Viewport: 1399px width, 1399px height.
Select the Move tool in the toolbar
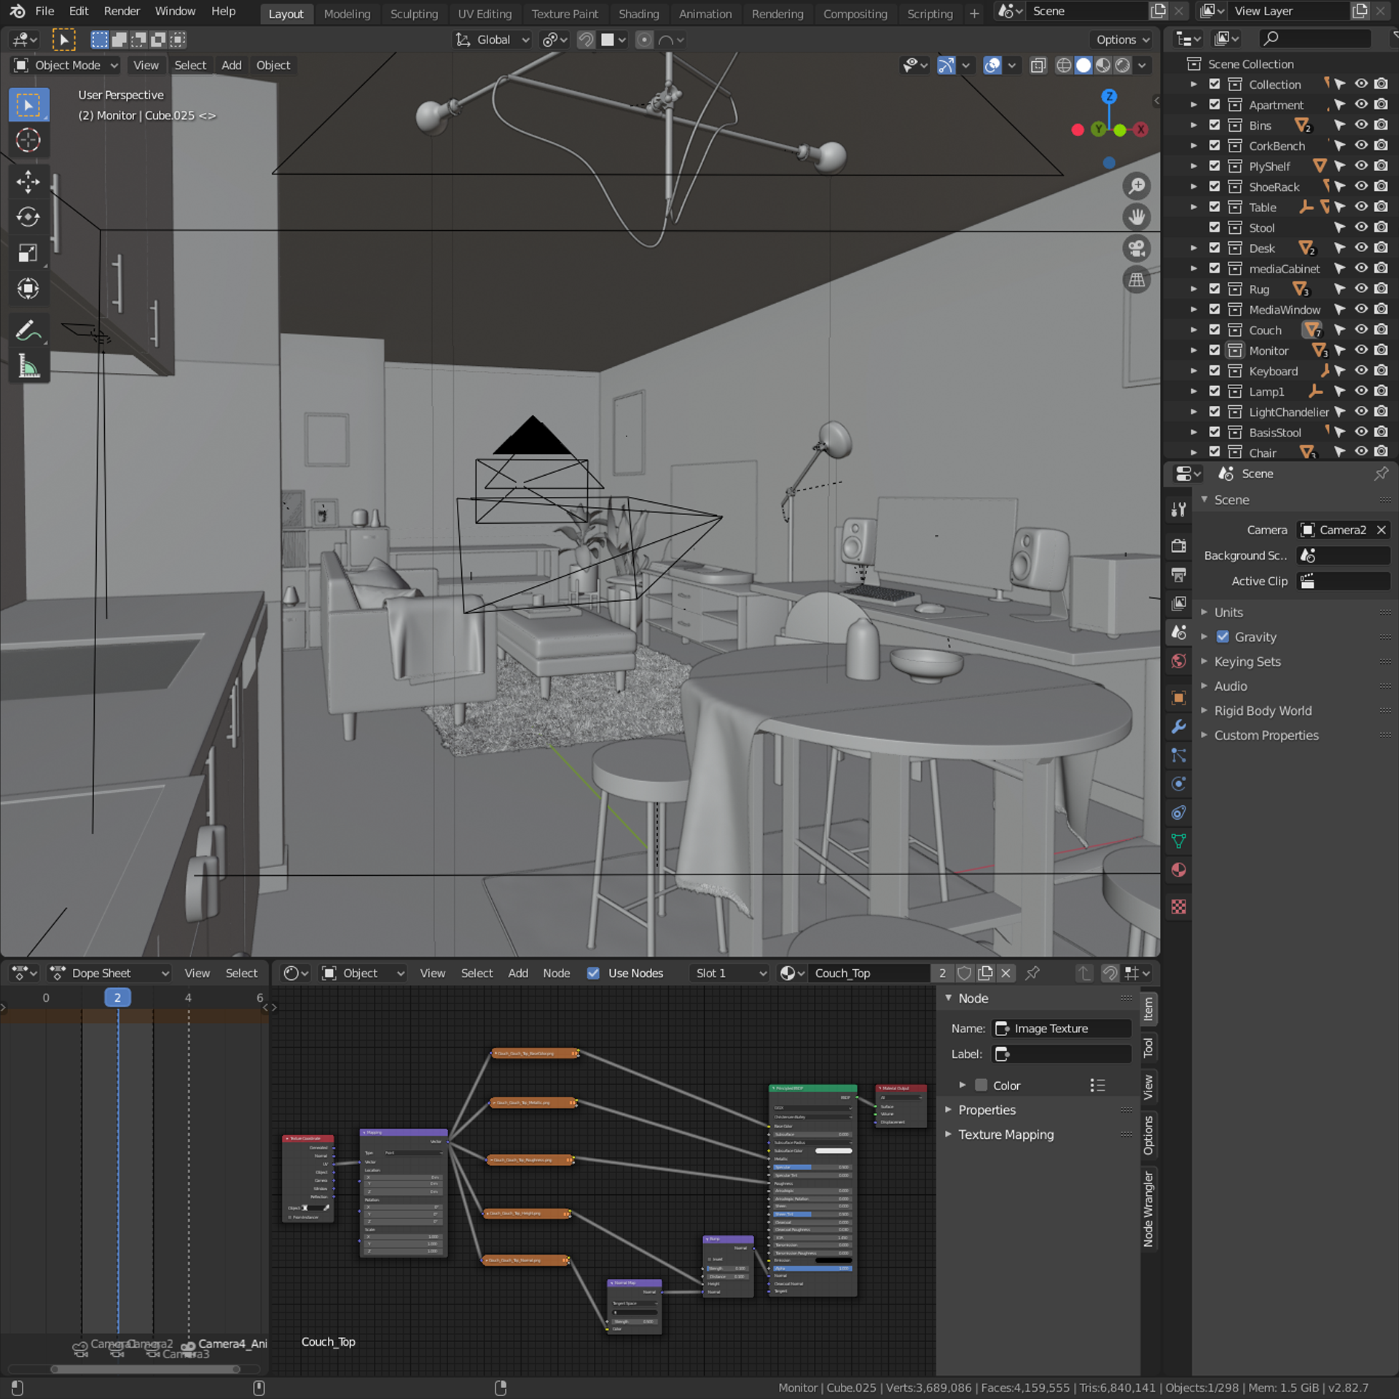(x=28, y=181)
